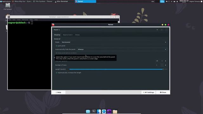Increase row size with plus button

pos(166,61)
